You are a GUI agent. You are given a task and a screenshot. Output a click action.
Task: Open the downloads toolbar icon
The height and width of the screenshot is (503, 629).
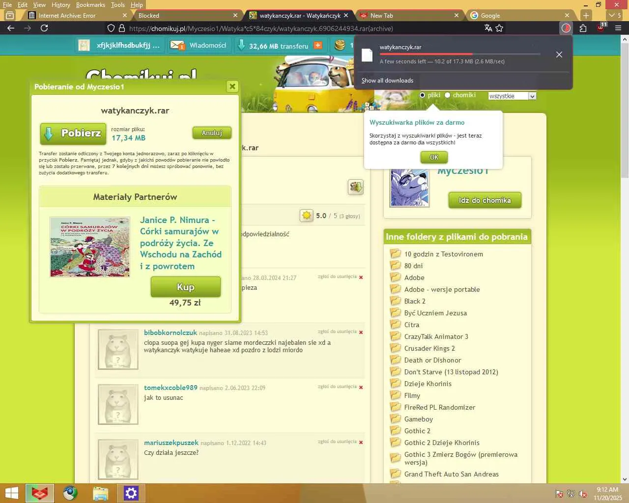coord(566,28)
